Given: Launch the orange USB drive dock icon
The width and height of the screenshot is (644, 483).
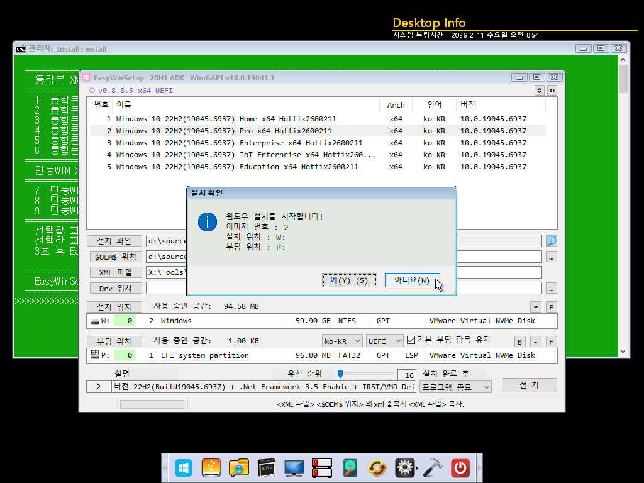Looking at the screenshot, I should (x=211, y=468).
